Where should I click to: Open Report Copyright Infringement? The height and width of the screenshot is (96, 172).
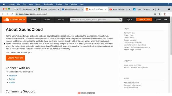click(x=136, y=67)
